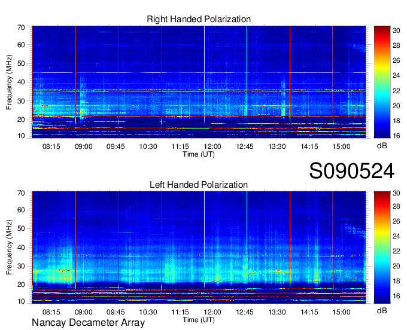The image size is (407, 330).
Task: Click the 10:30 tick of the Right Handed plot
Action: tap(148, 146)
